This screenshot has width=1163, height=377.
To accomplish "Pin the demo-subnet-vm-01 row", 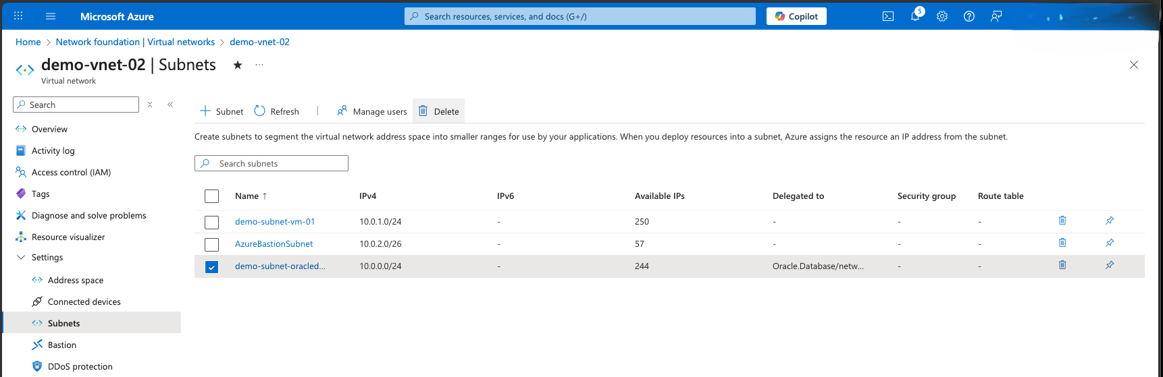I will [1110, 221].
